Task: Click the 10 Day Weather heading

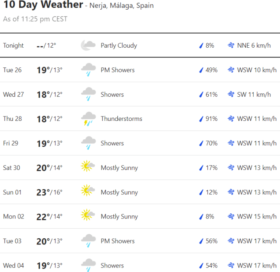Action: (x=43, y=5)
